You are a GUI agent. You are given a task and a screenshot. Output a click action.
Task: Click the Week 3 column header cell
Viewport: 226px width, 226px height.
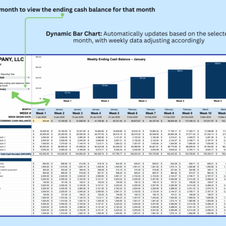(x=77, y=113)
